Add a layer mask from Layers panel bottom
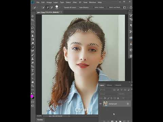Screen dimensions: 163x122 (112, 121)
